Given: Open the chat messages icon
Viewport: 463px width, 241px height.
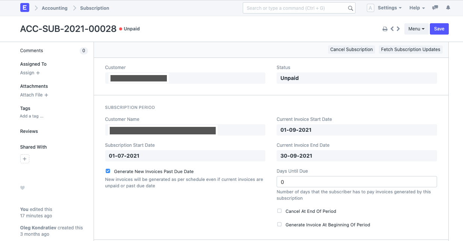Looking at the screenshot, I should tap(435, 8).
